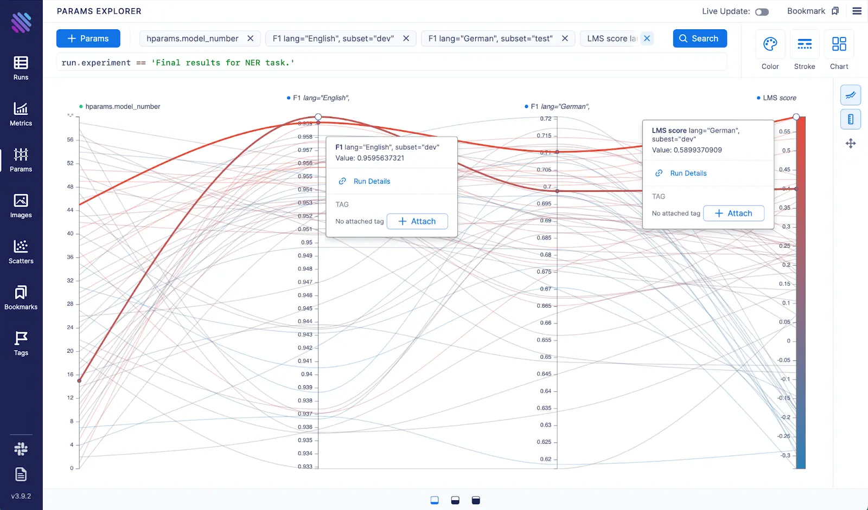Open the Images explorer

pyautogui.click(x=21, y=206)
